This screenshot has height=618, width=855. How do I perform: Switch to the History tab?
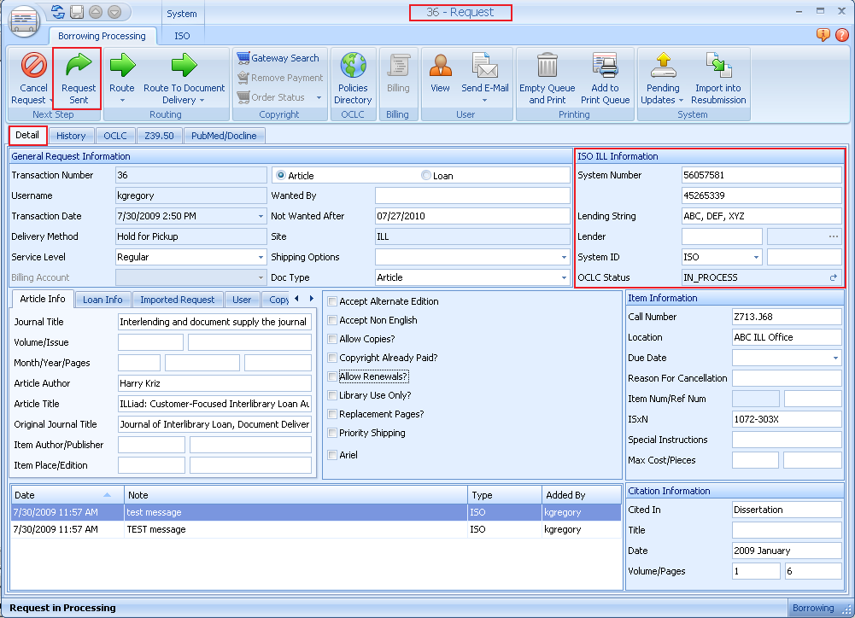tap(71, 136)
